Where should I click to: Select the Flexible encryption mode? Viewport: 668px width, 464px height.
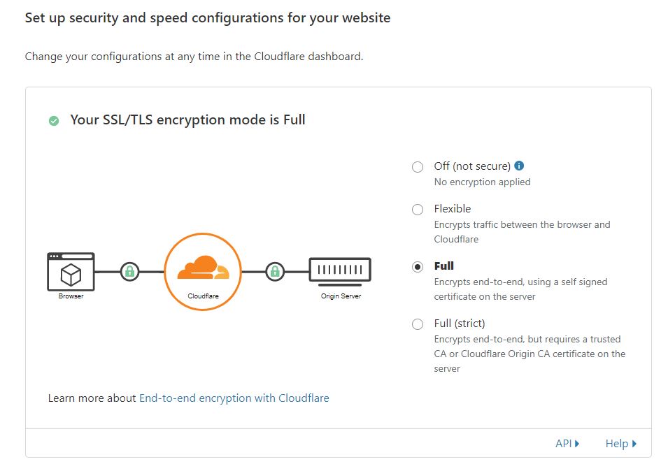coord(418,209)
